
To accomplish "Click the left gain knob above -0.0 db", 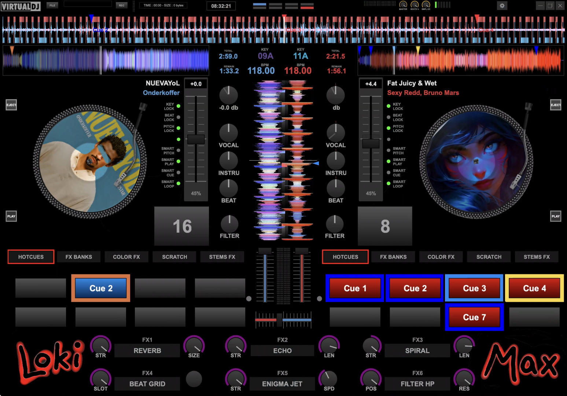I will click(229, 95).
